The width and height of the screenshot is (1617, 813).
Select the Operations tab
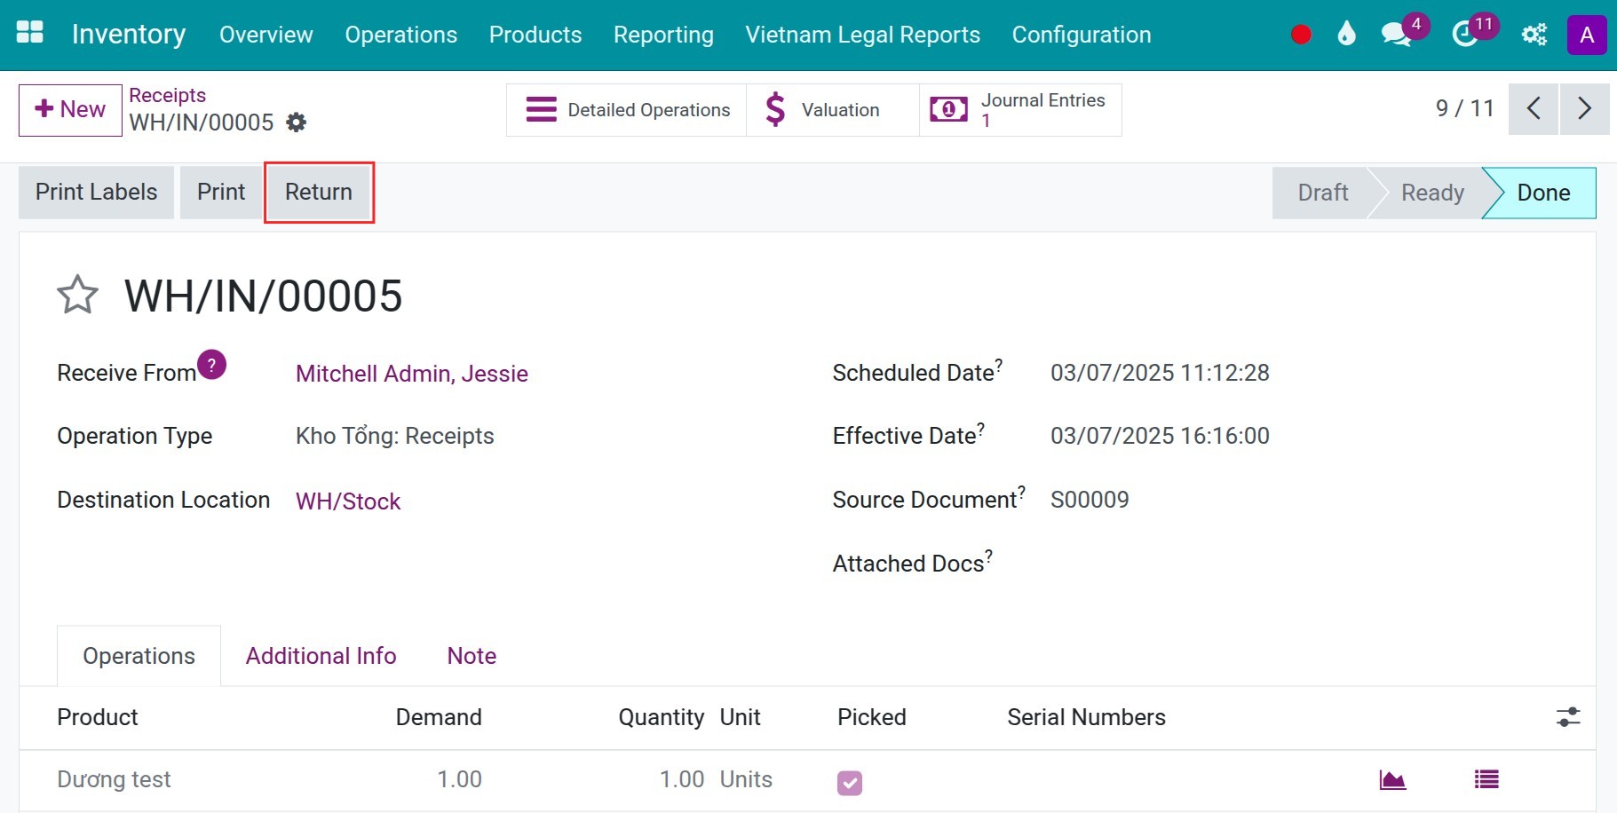pos(139,656)
